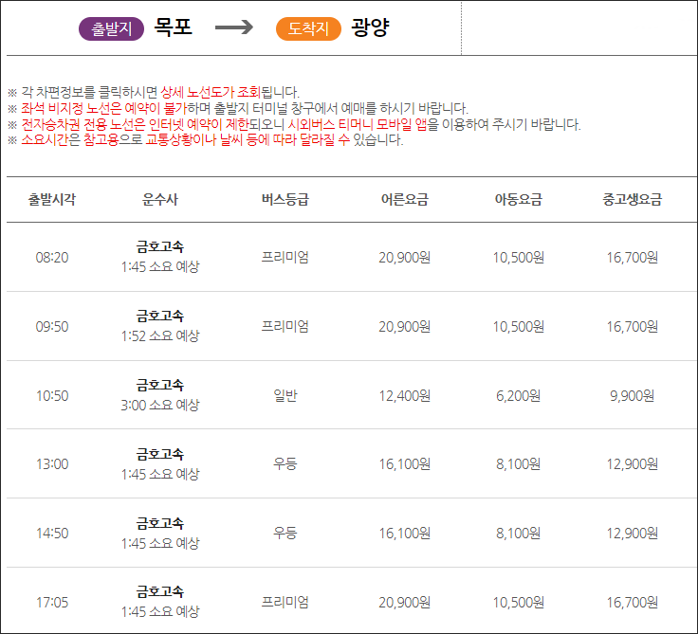698x634 pixels.
Task: Click the 중고생요금 column header
Action: coord(633,199)
